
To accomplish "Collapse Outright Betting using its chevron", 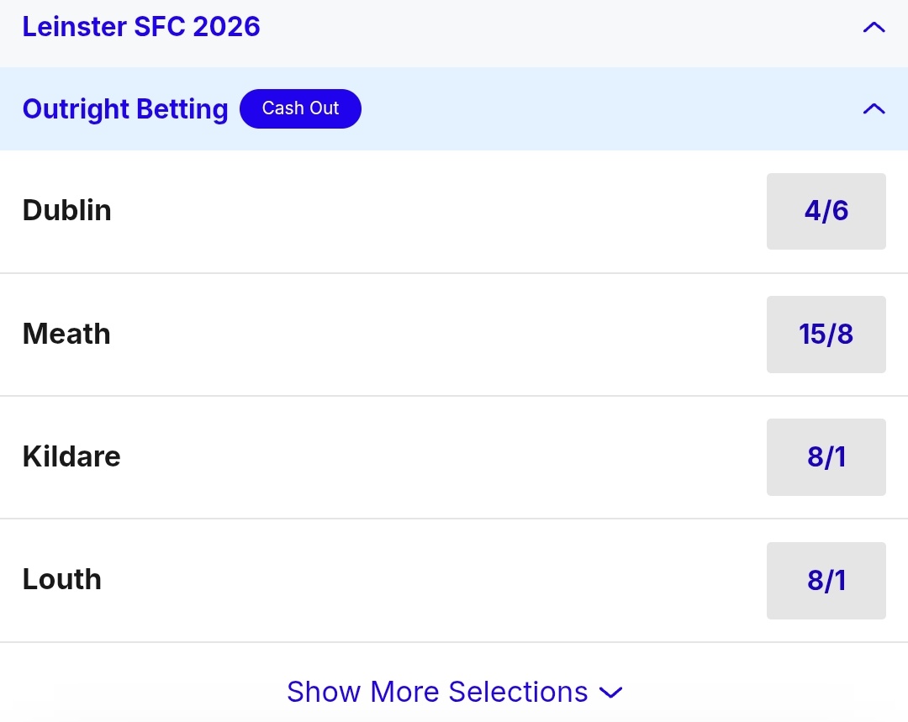I will point(874,109).
